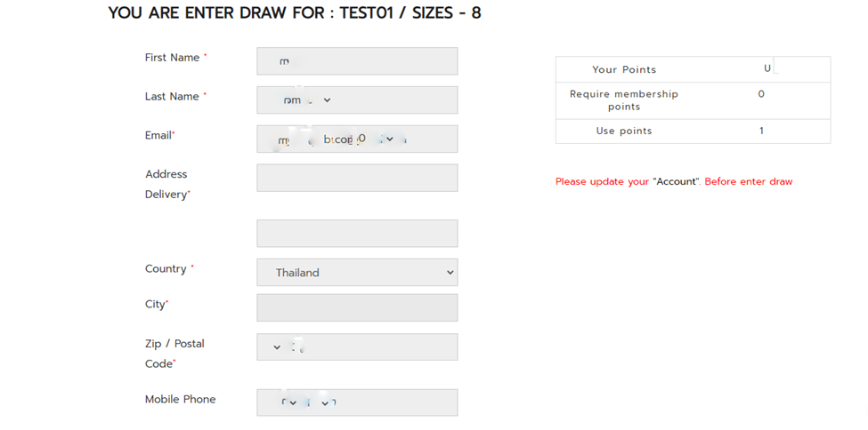Click the Use points row

(694, 131)
